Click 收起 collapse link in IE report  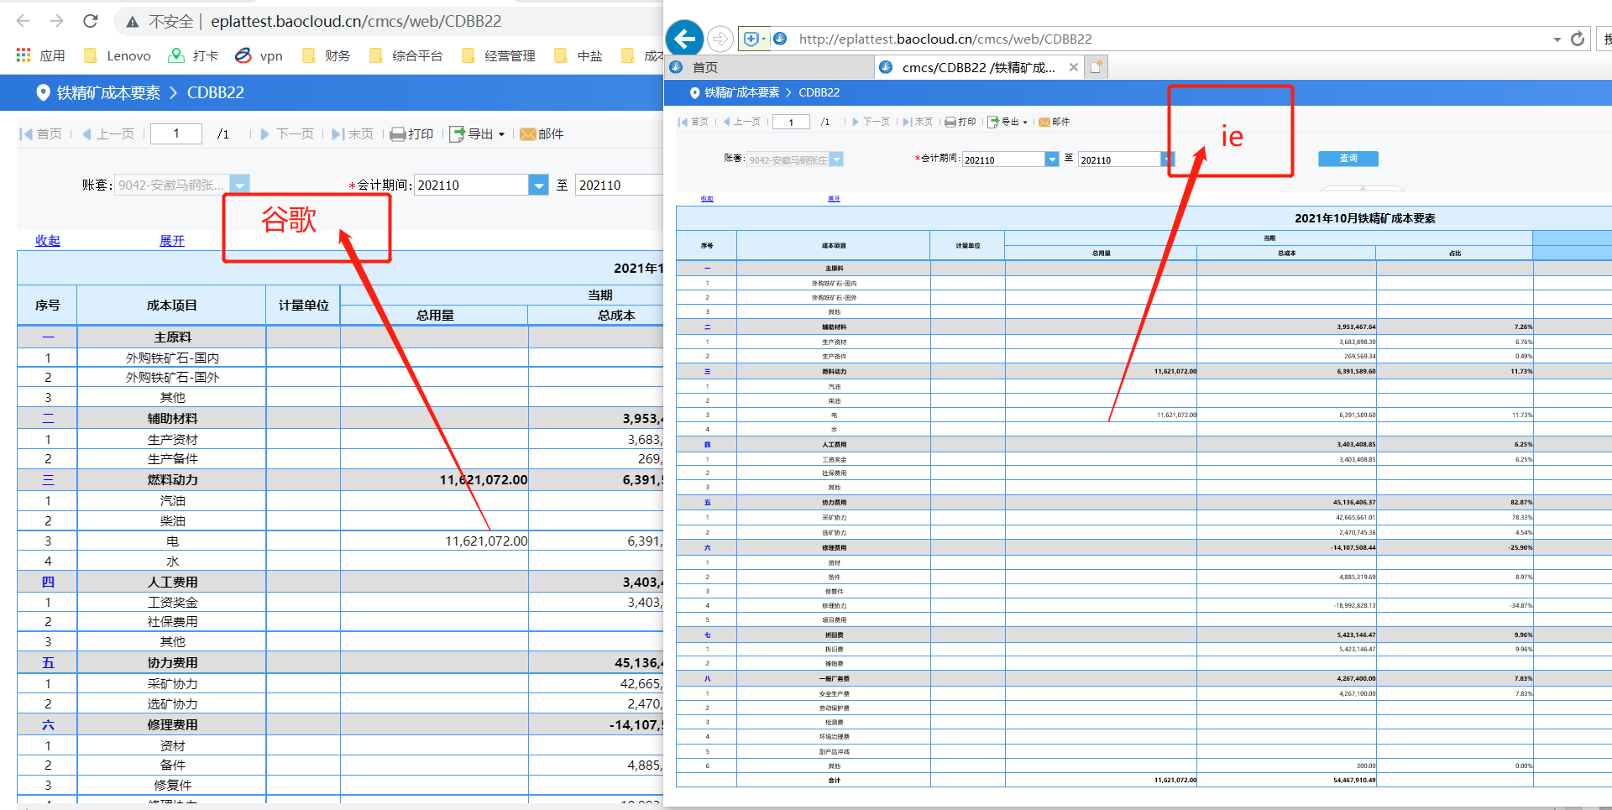coord(707,199)
